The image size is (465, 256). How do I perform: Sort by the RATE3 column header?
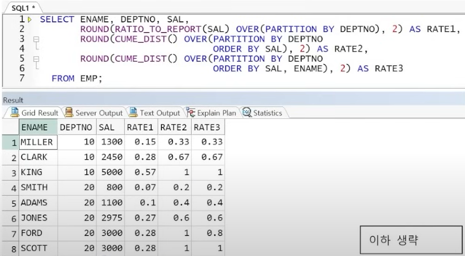[x=208, y=127]
